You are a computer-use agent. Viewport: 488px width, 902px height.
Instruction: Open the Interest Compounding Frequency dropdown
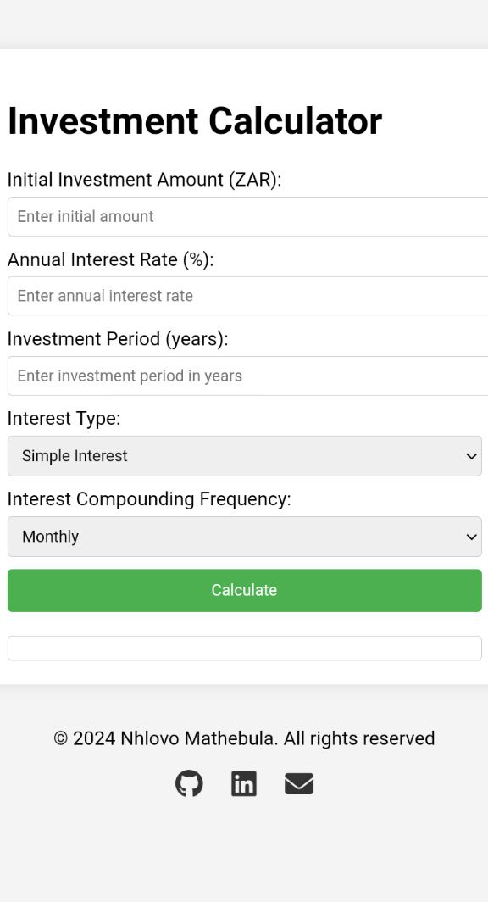244,536
